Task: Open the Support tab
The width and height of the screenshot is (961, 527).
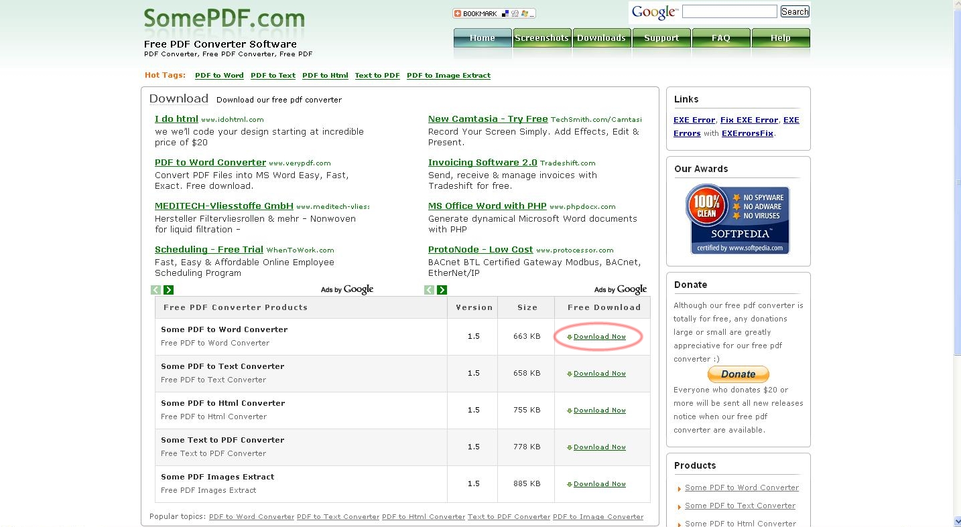Action: (661, 38)
